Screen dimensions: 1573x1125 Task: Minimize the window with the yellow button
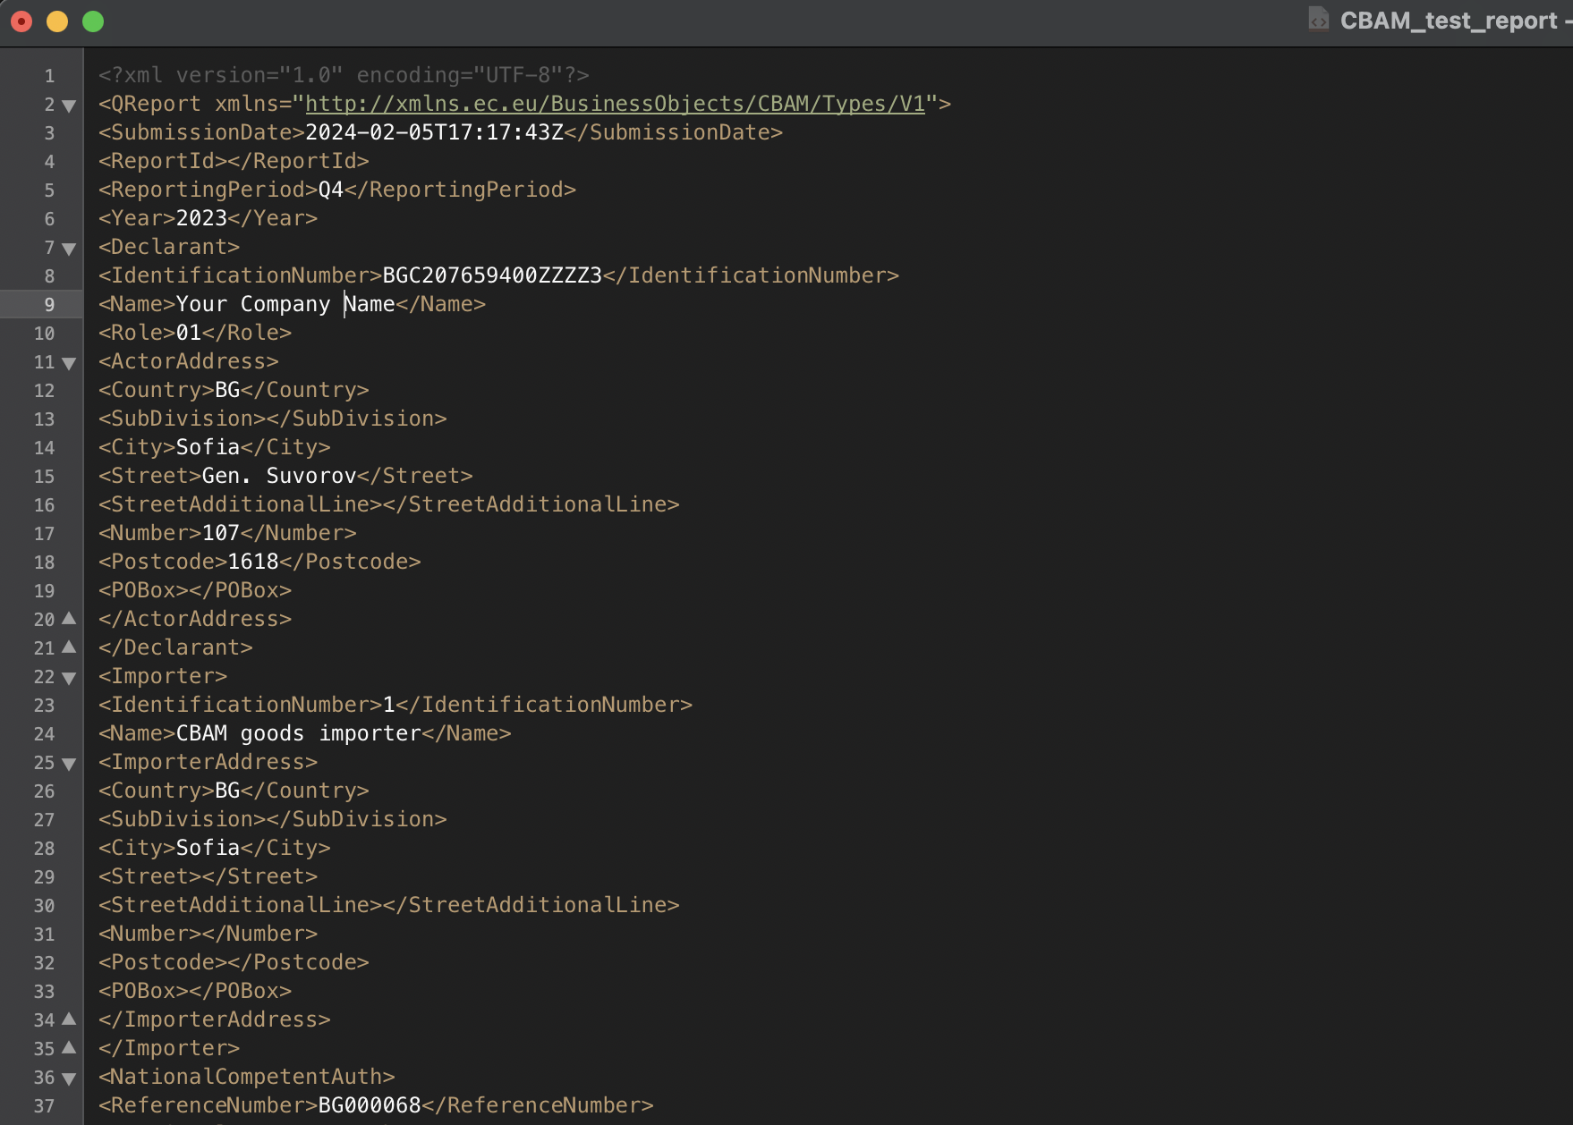pyautogui.click(x=56, y=21)
